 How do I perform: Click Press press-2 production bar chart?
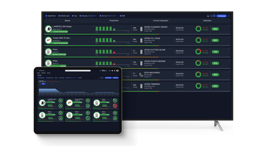pyautogui.click(x=112, y=52)
